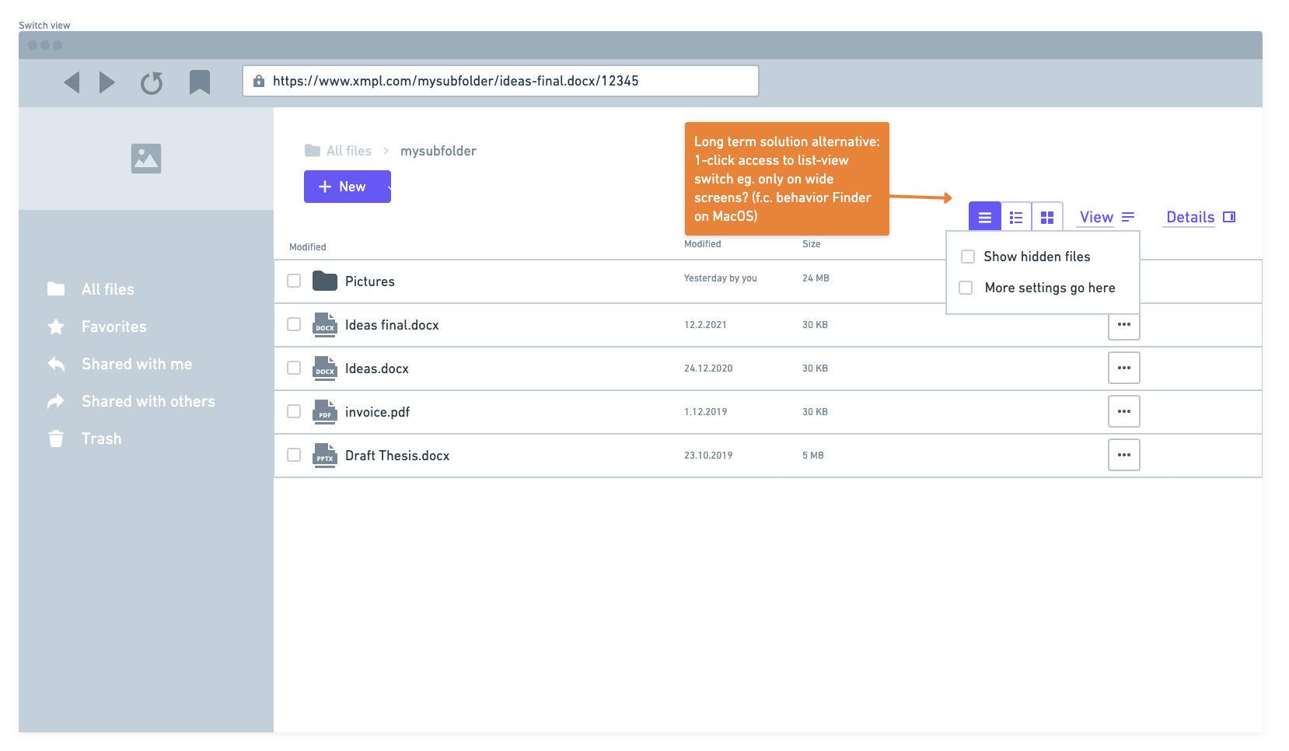Image resolution: width=1289 pixels, height=751 pixels.
Task: Check the Ideas.docx checkbox
Action: pos(294,368)
